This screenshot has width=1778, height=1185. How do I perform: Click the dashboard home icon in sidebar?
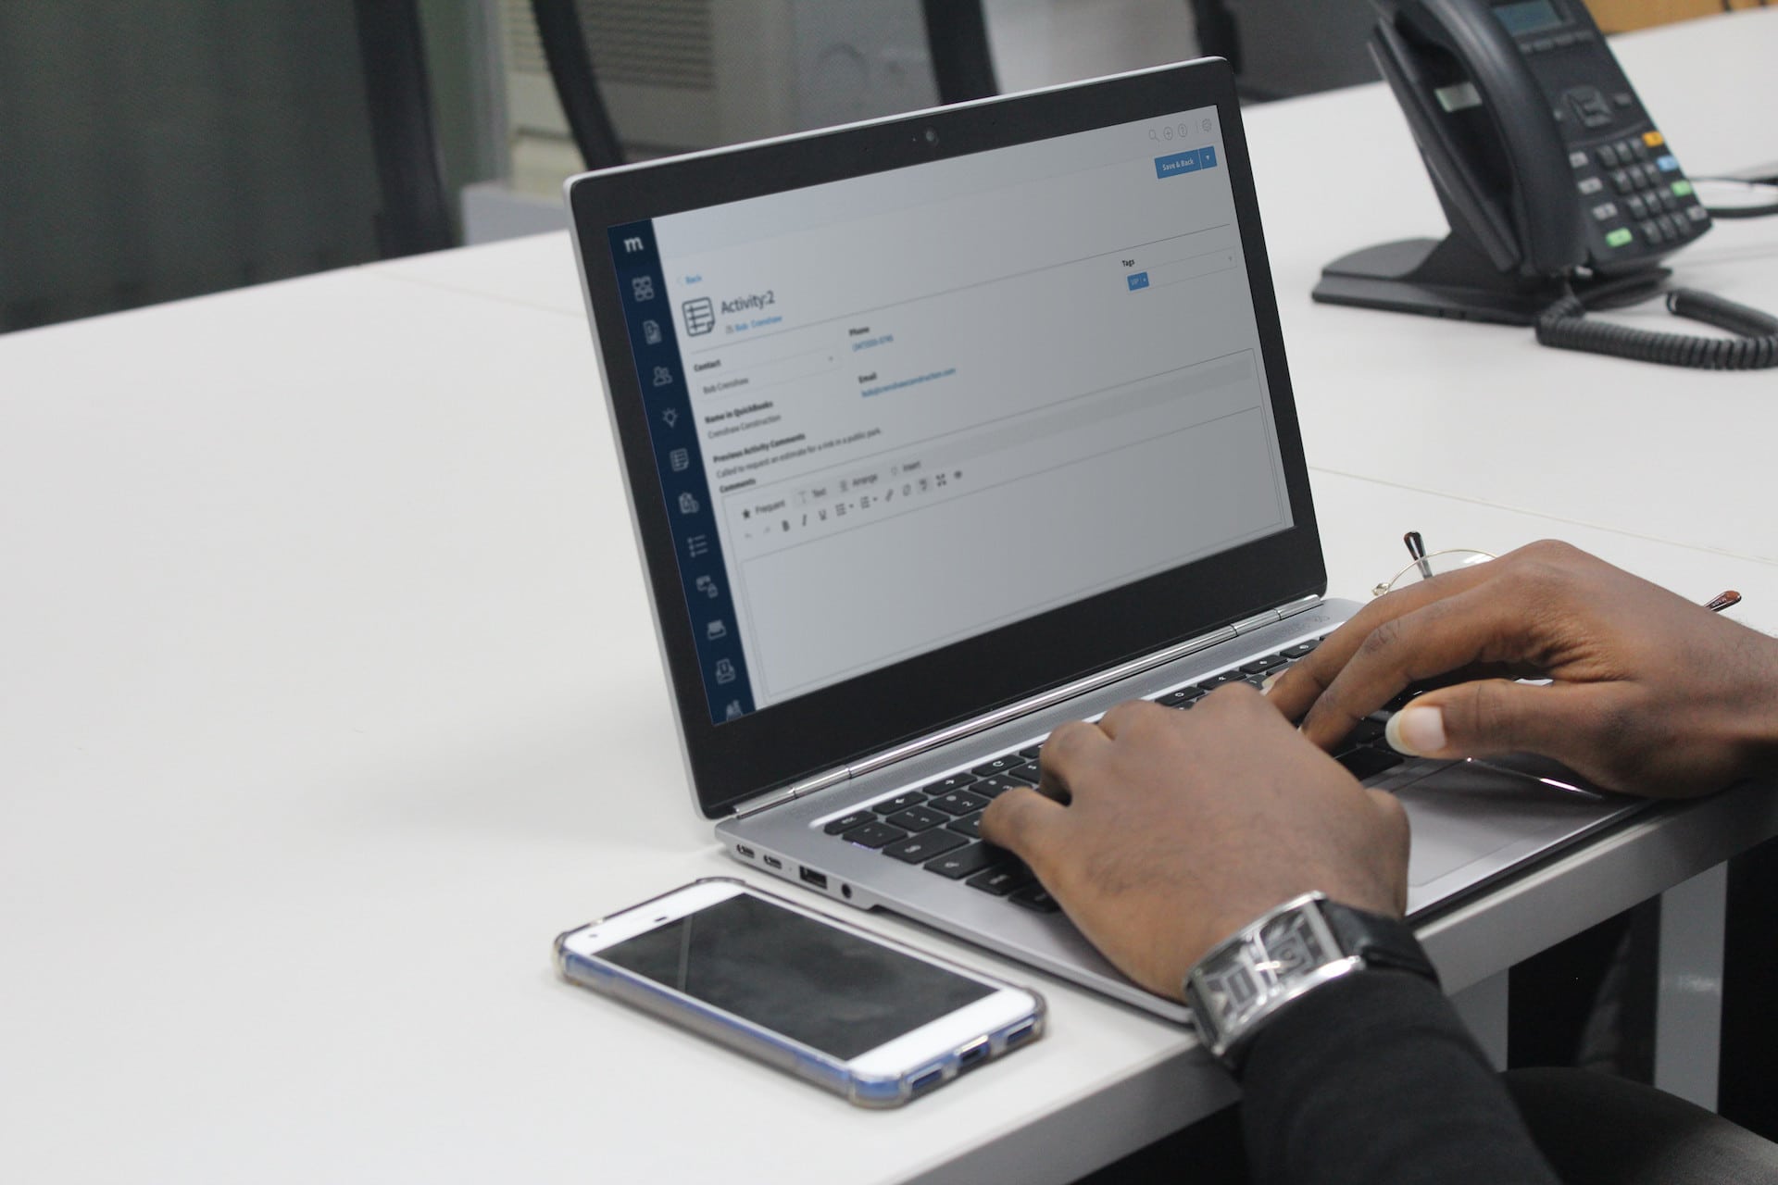(x=645, y=284)
